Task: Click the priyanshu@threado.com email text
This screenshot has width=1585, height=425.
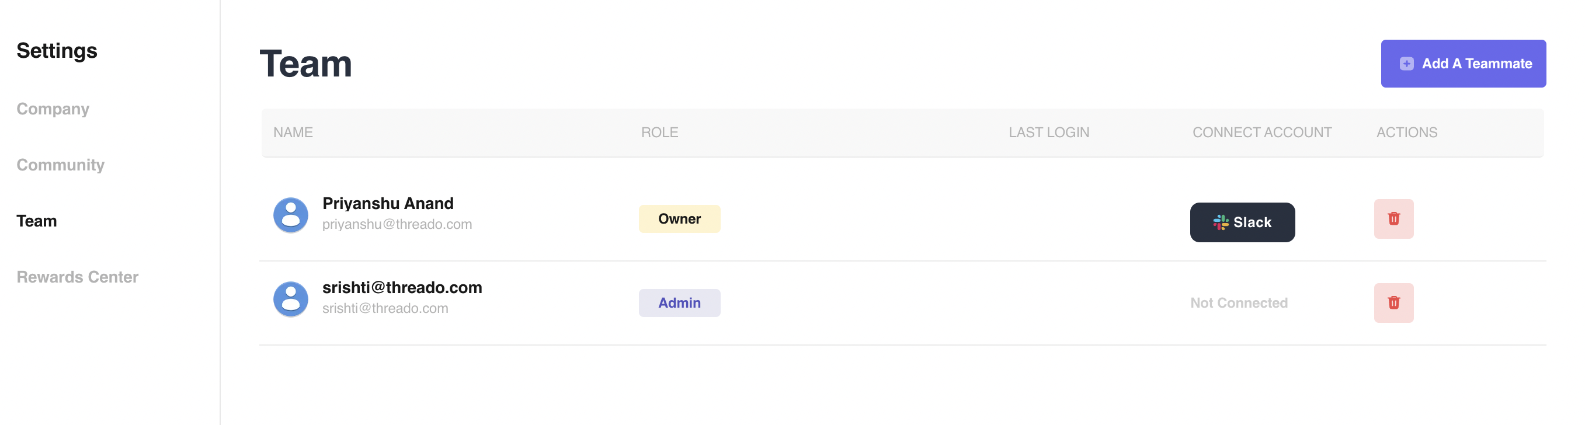Action: pyautogui.click(x=397, y=225)
